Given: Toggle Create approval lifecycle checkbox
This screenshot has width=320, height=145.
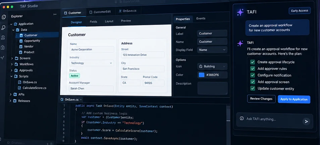Looking at the screenshot, I should point(253,62).
